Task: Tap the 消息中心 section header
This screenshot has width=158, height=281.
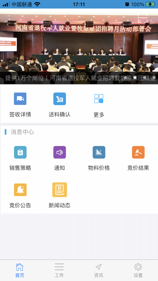Action: 22,132
